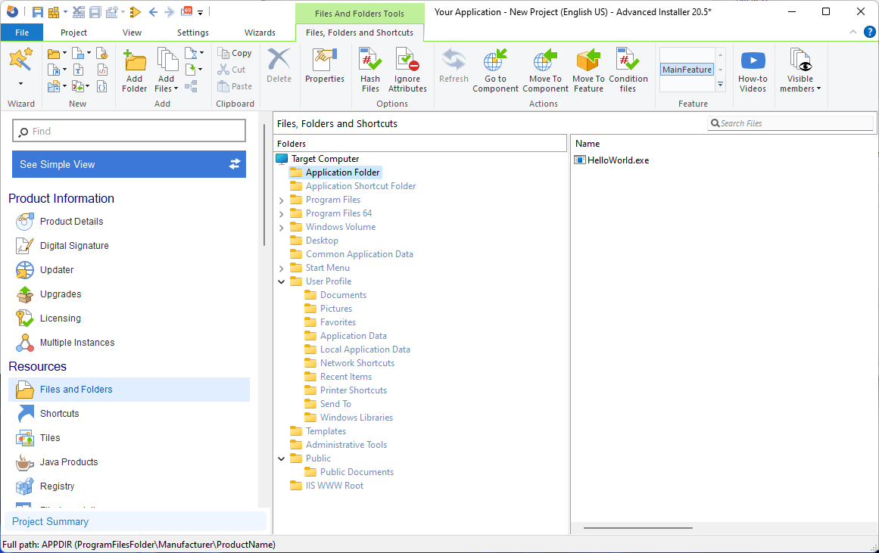This screenshot has height=553, width=879.
Task: Open the Add Files dropdown arrow
Action: (176, 89)
